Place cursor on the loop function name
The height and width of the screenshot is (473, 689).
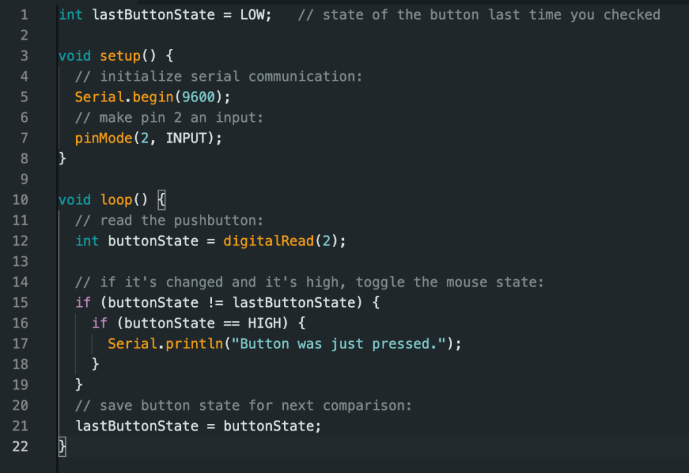tap(116, 200)
